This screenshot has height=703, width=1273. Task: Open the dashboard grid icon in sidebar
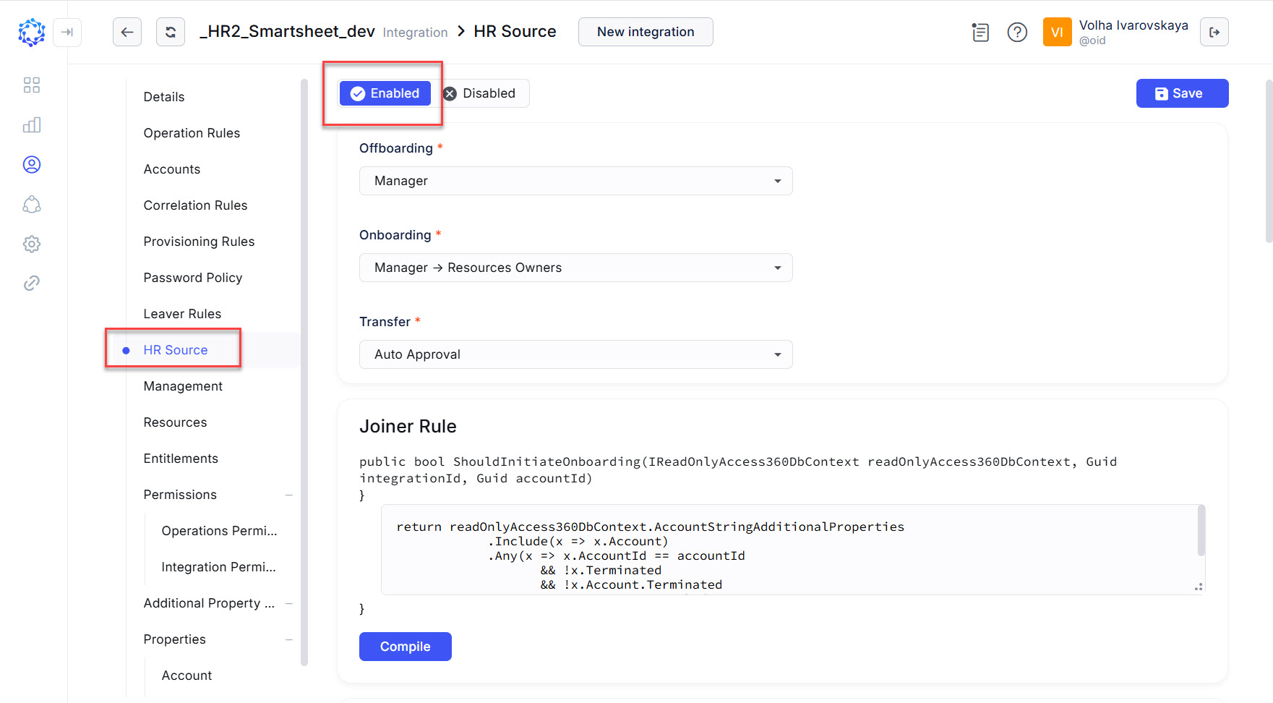point(31,85)
